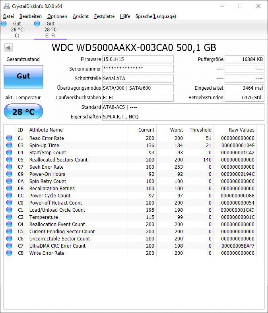Viewport: 268px width, 313px height.
Task: Click status orb of Power-off Retract Count row
Action: (9, 203)
